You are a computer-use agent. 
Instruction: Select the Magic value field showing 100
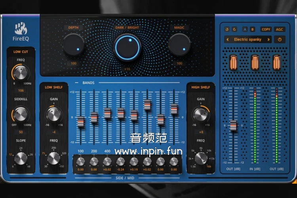point(179,63)
